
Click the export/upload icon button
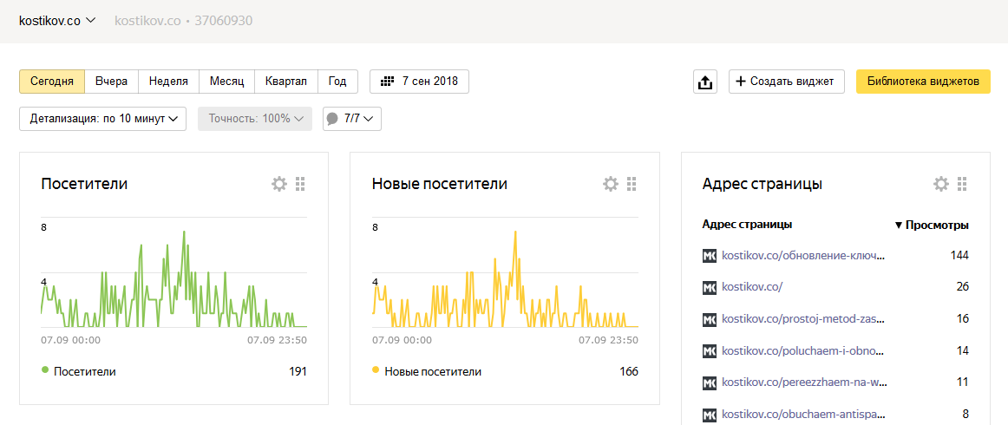click(705, 82)
